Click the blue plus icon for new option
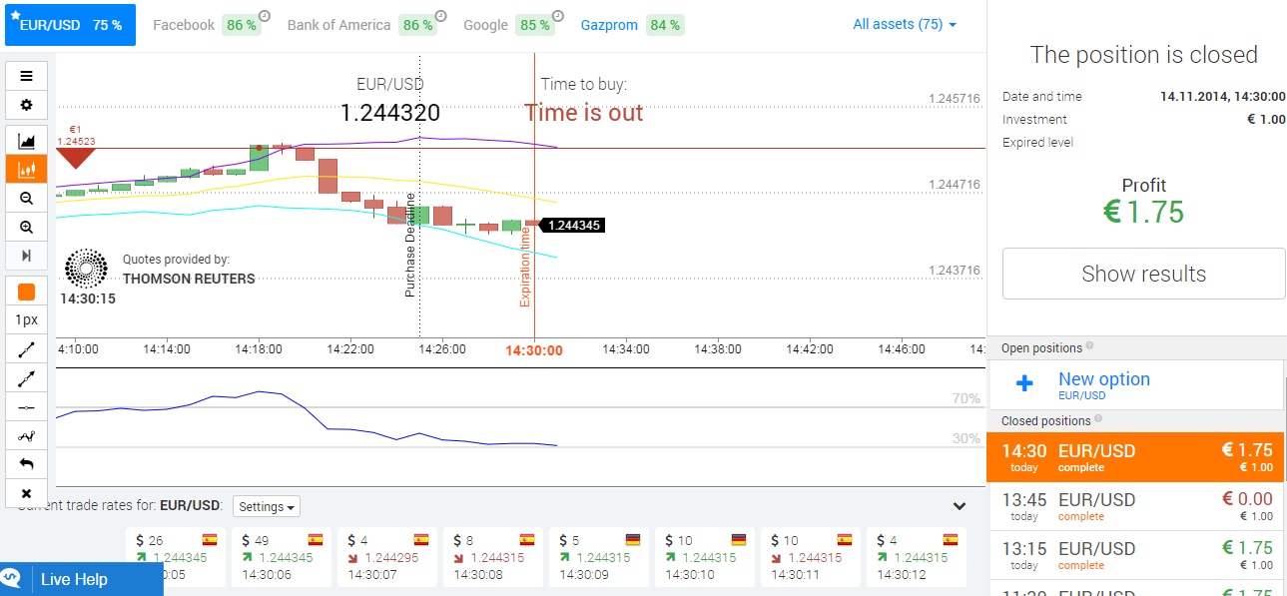The image size is (1287, 596). (x=1024, y=383)
